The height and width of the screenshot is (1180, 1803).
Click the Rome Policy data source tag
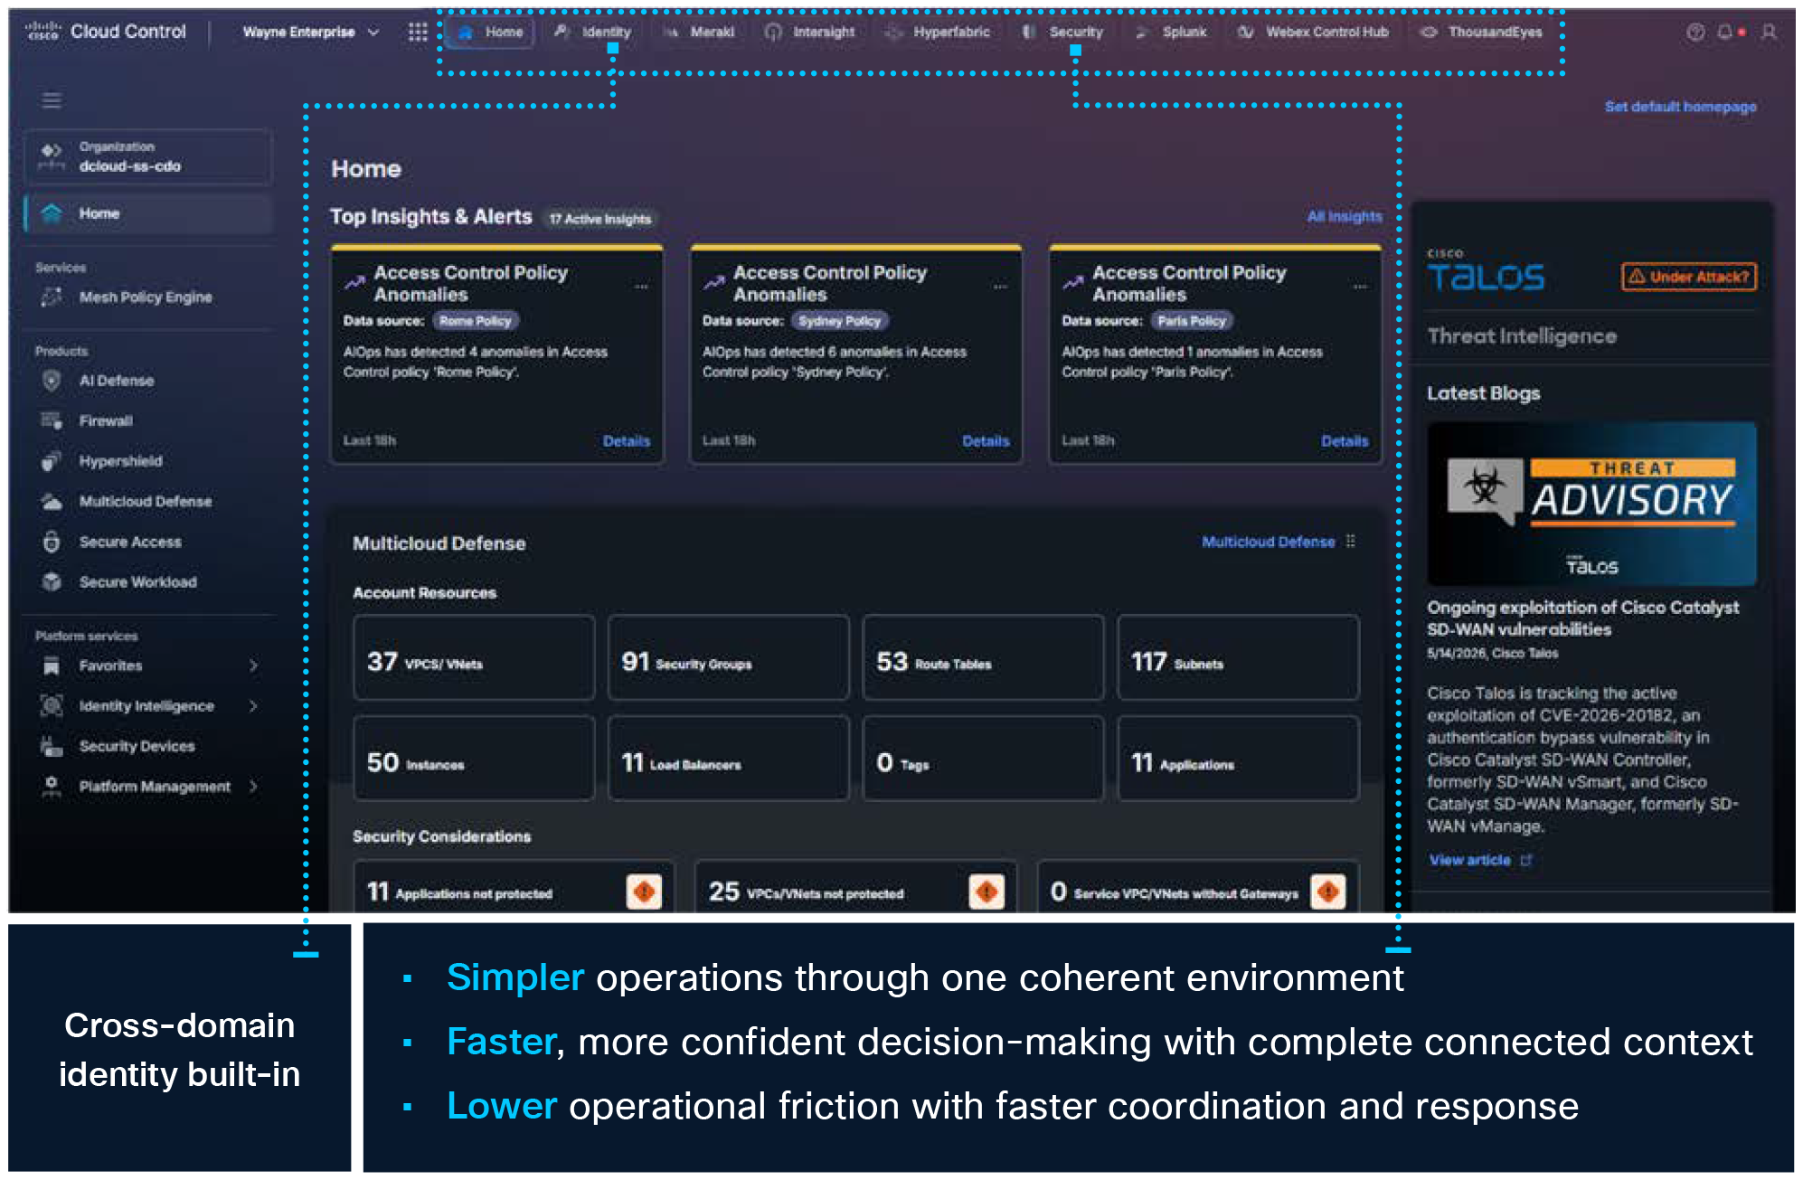pyautogui.click(x=476, y=321)
